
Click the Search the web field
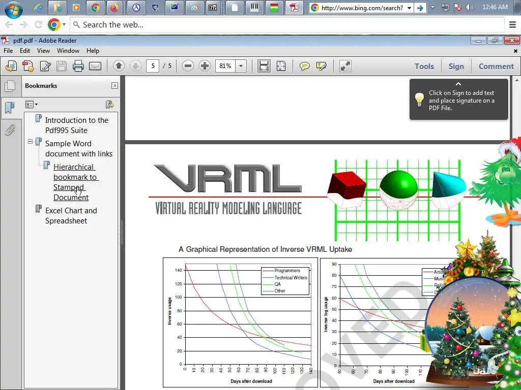[287, 24]
